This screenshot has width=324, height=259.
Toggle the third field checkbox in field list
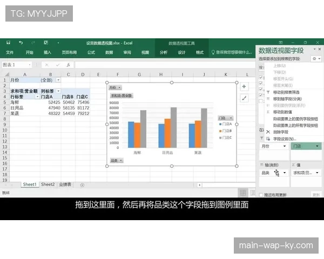261,89
